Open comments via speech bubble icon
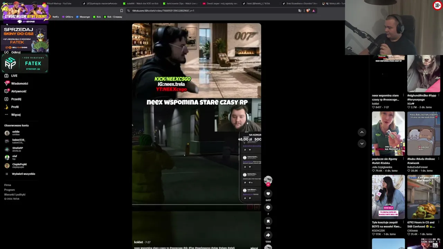443x249 pixels. 268,207
